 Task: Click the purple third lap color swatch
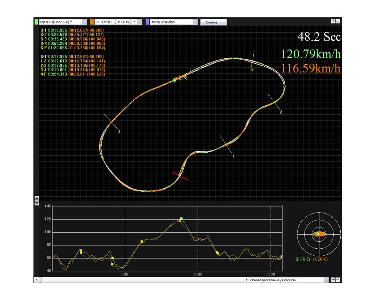(x=148, y=22)
